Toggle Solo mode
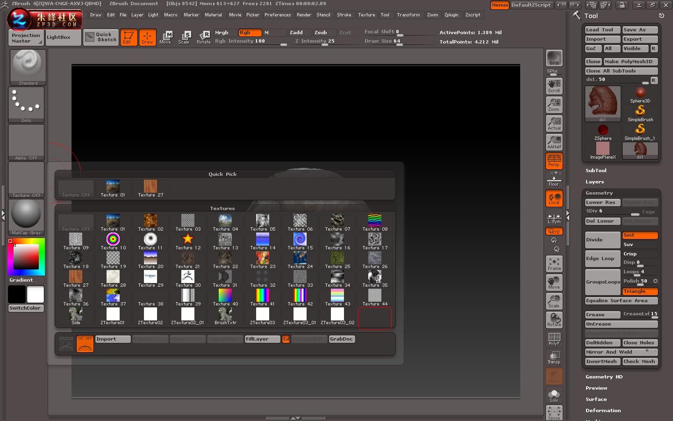The height and width of the screenshot is (421, 673). pyautogui.click(x=554, y=395)
